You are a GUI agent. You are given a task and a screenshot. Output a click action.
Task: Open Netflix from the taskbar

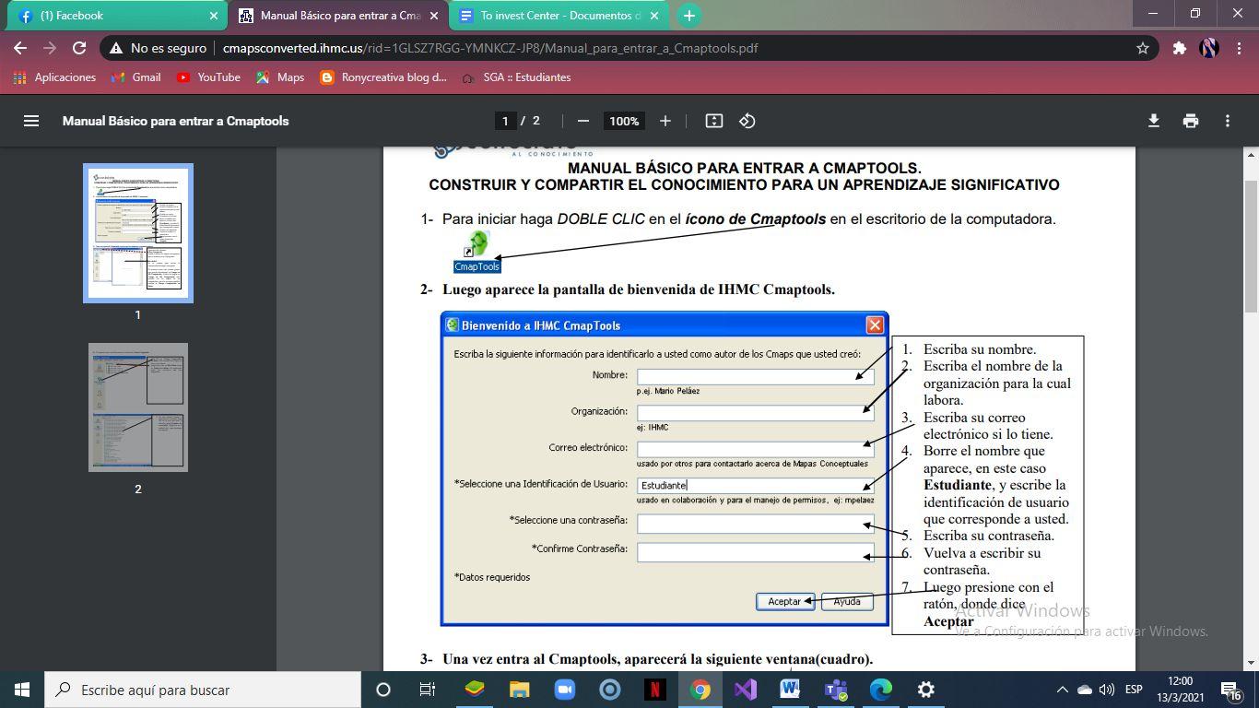[654, 690]
